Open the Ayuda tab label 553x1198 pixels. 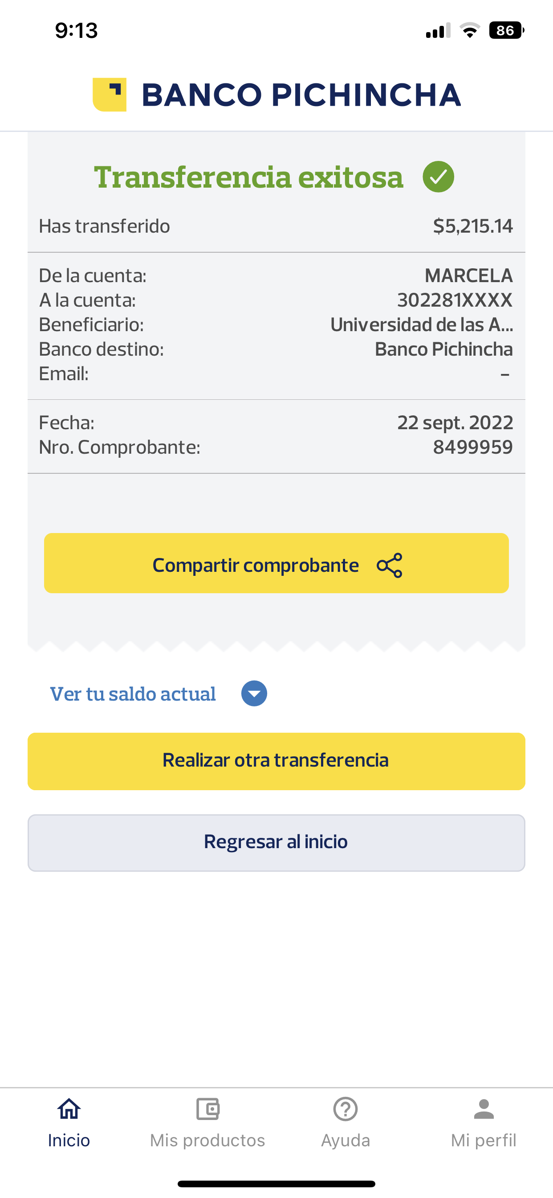345,1141
